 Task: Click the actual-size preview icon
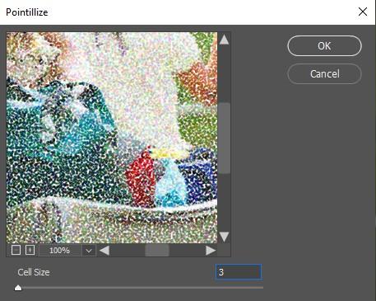30,250
